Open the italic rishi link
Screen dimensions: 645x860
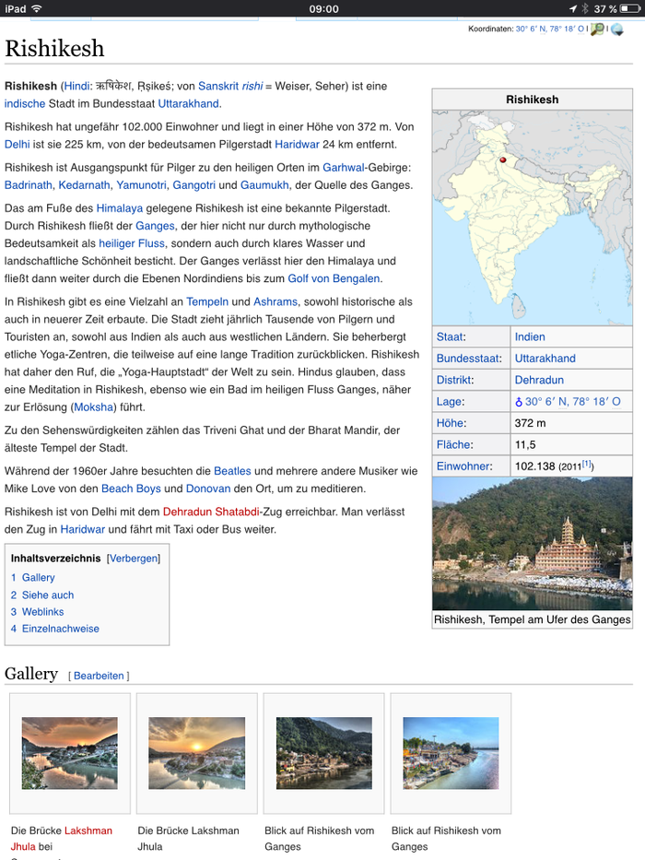pos(252,86)
